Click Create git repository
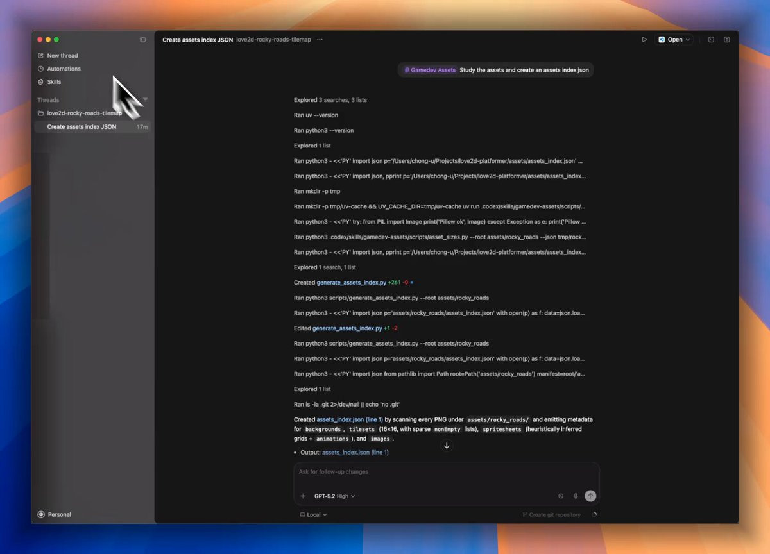 551,515
